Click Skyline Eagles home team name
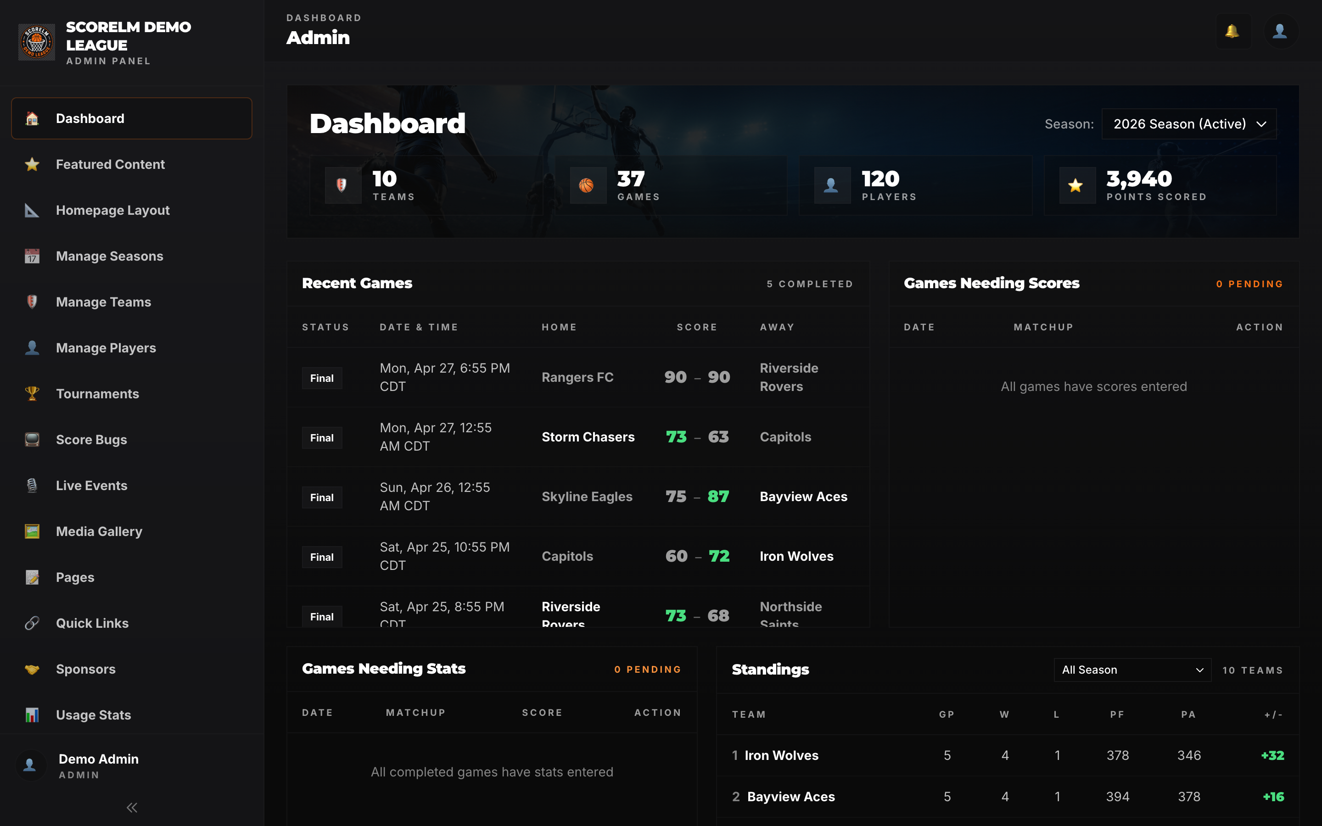Image resolution: width=1322 pixels, height=826 pixels. coord(587,497)
